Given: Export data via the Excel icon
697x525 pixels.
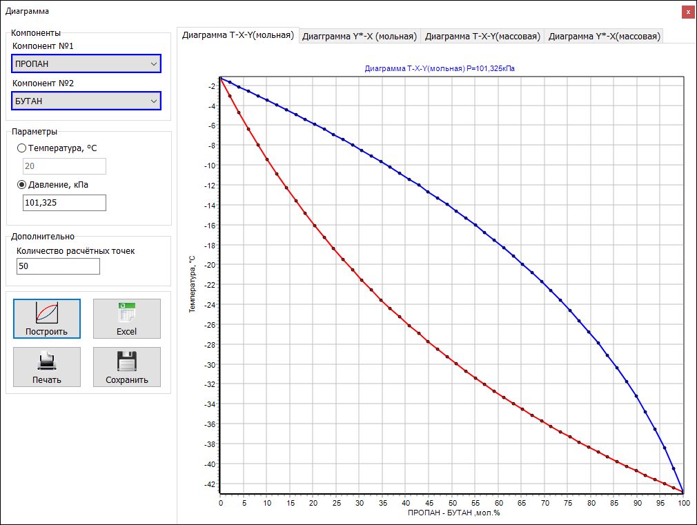Looking at the screenshot, I should pyautogui.click(x=126, y=318).
